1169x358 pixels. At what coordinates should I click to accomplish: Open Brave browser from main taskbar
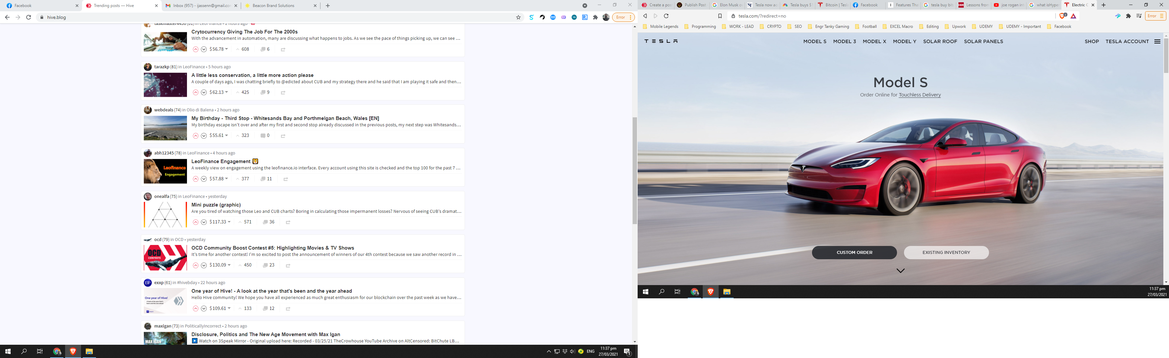click(73, 351)
